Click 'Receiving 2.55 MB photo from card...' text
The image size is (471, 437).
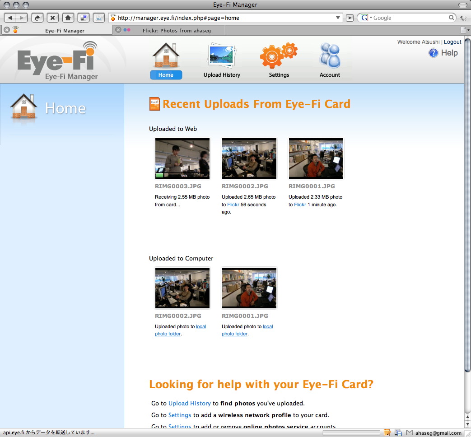point(182,200)
